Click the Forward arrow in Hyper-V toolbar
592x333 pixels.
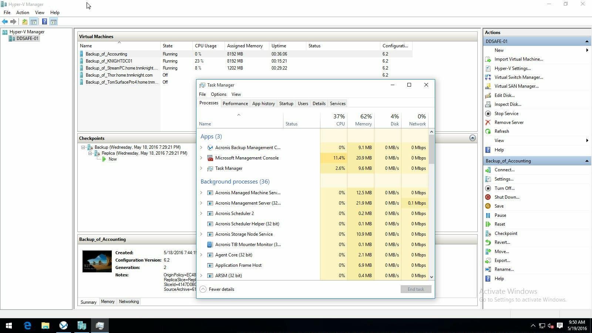point(13,22)
